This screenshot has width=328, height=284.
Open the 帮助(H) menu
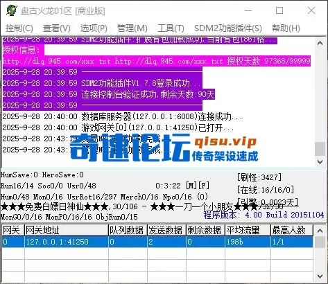pos(286,28)
